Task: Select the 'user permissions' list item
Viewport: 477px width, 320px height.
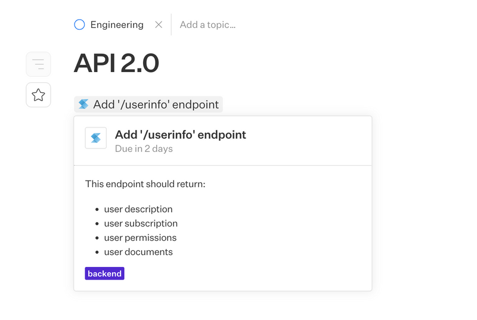Action: [x=140, y=238]
